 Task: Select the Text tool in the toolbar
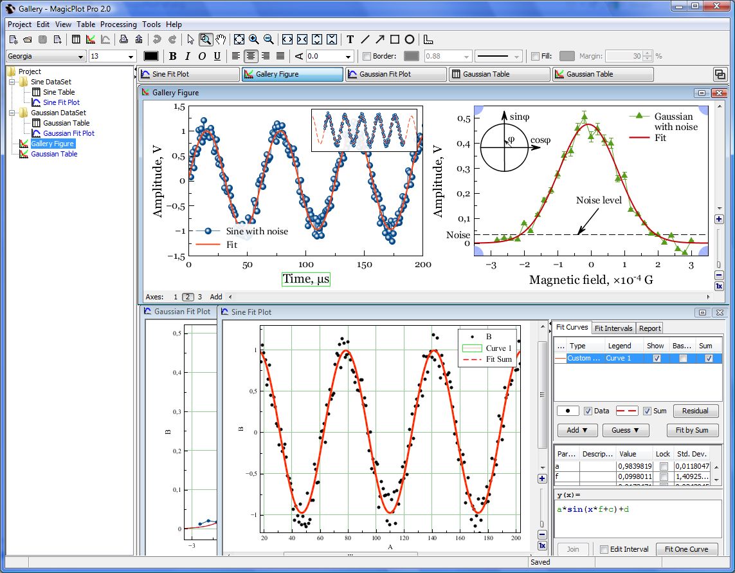pos(350,39)
